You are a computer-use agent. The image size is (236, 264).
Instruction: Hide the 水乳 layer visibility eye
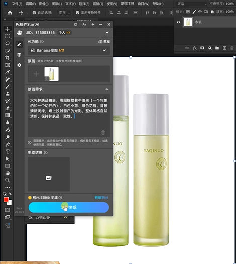tap(179, 22)
